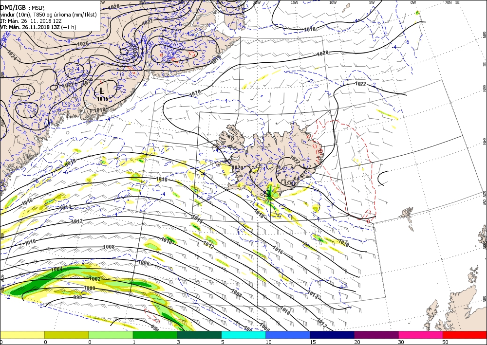The image size is (487, 345).
Task: Click the '1024' isobar label
Action: [12, 56]
